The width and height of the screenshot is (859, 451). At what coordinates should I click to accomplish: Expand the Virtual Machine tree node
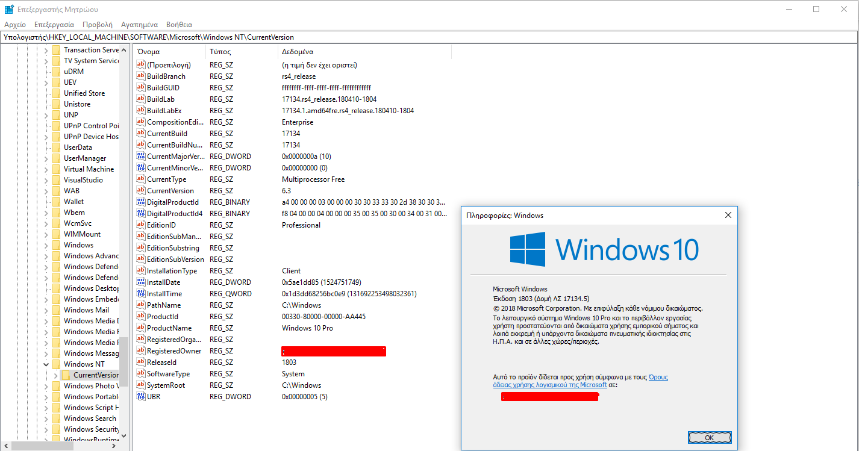point(46,169)
